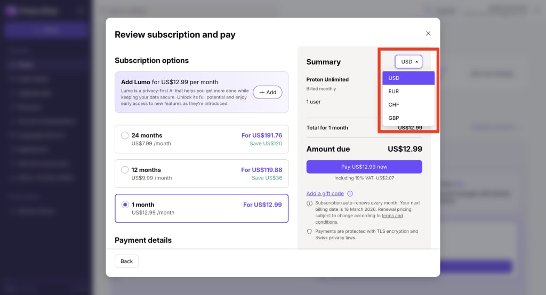Viewport: 546px width, 295px height.
Task: Click the auto-renew info icon
Action: 309,203
